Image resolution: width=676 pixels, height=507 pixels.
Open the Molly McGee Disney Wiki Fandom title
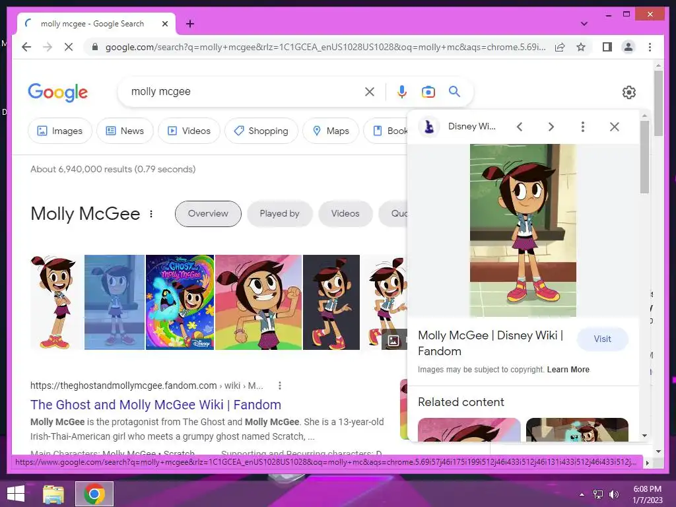click(490, 343)
